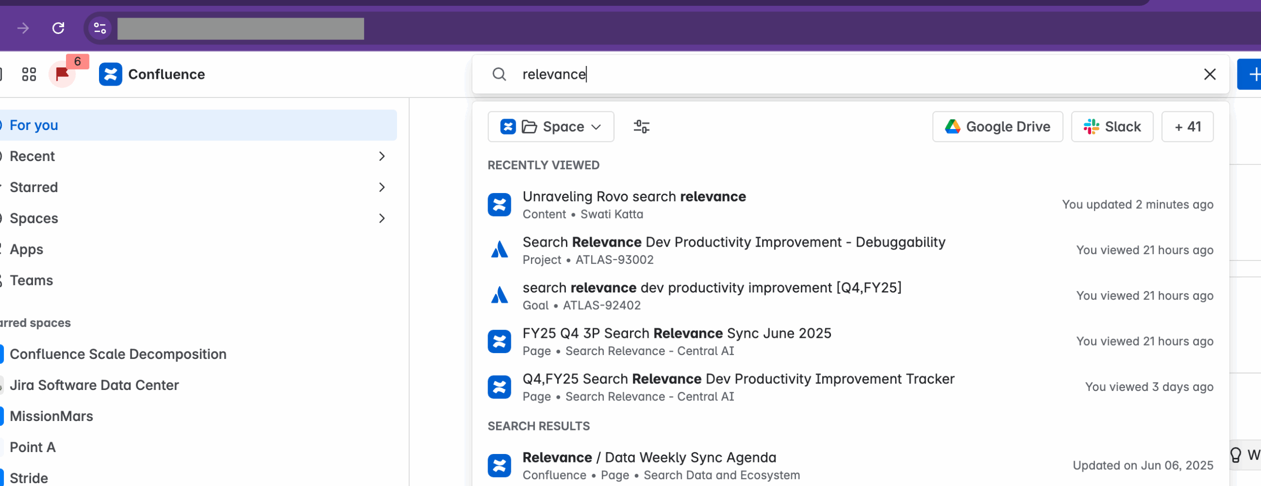Open Unraveling Rovo search relevance result
The height and width of the screenshot is (486, 1261).
633,197
